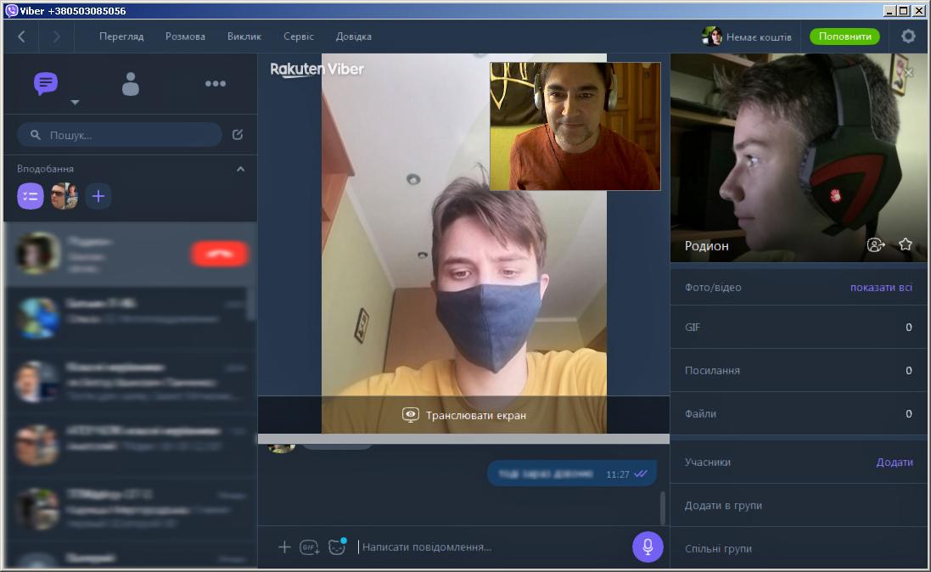The width and height of the screenshot is (931, 572).
Task: Click the compose new message icon
Action: pyautogui.click(x=238, y=134)
